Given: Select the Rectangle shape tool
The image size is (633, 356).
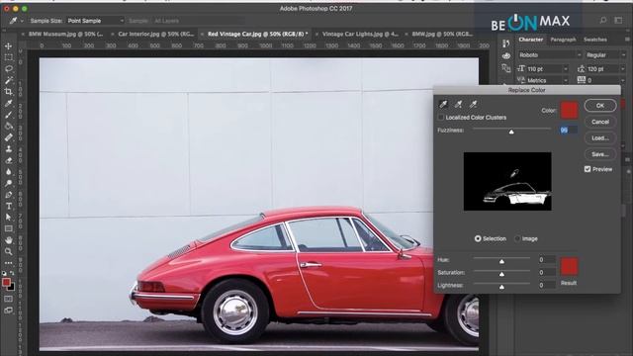Looking at the screenshot, I should [x=9, y=228].
